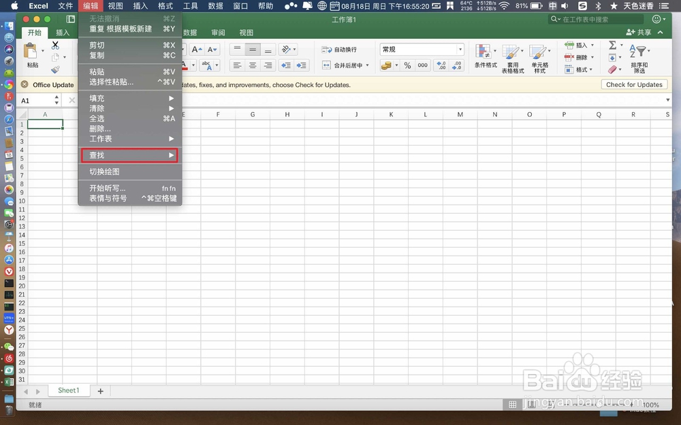Click the search in sheet field

click(x=596, y=19)
